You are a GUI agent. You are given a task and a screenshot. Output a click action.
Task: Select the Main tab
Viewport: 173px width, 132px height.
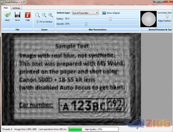(6, 8)
